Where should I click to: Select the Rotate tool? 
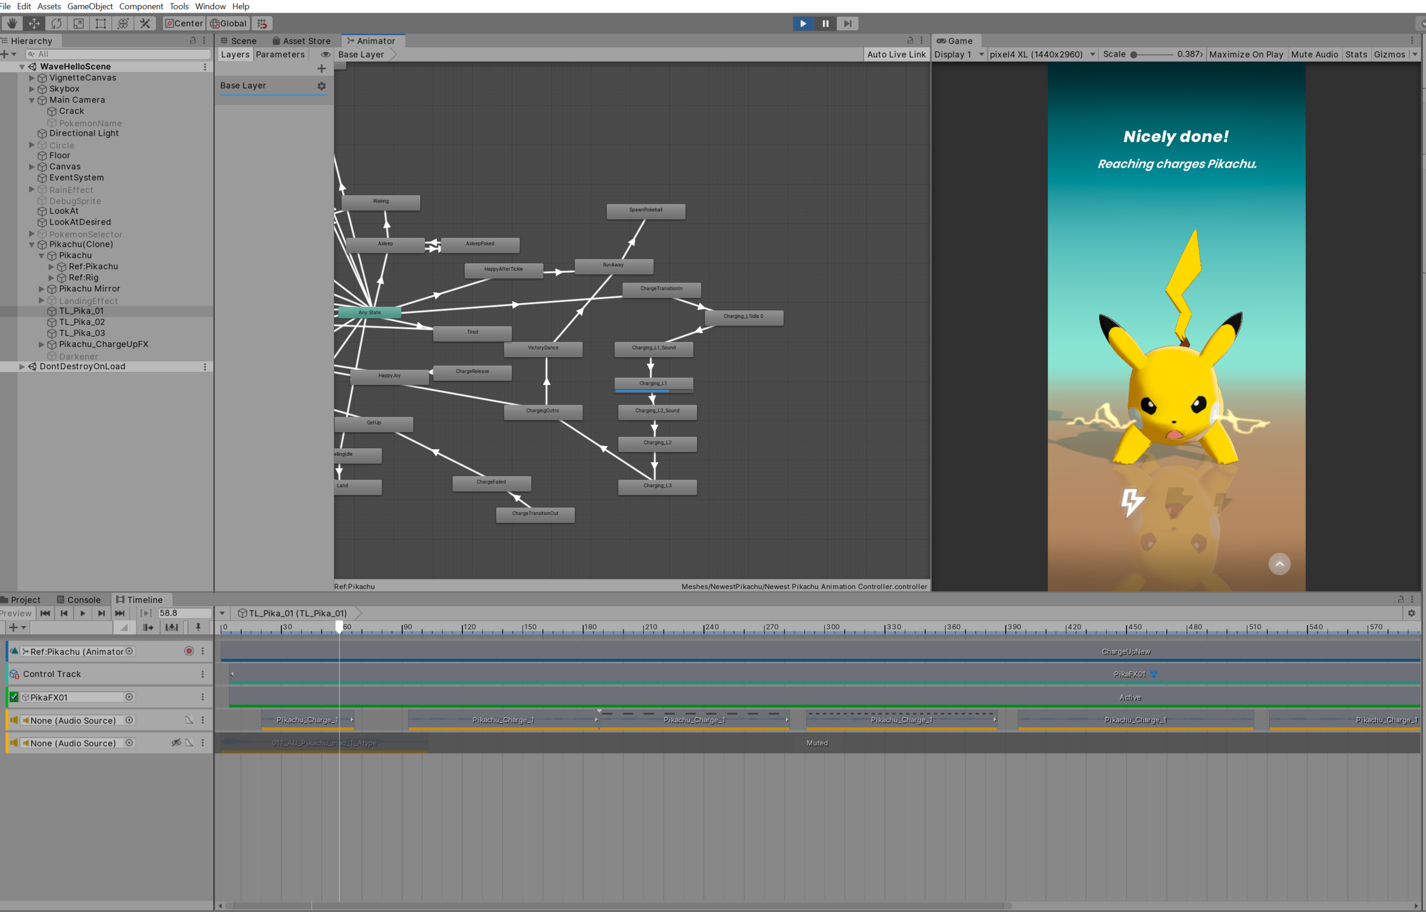click(56, 24)
